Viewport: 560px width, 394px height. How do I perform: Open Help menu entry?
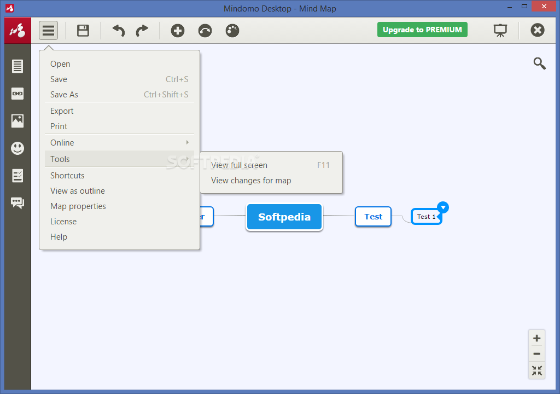click(119, 237)
